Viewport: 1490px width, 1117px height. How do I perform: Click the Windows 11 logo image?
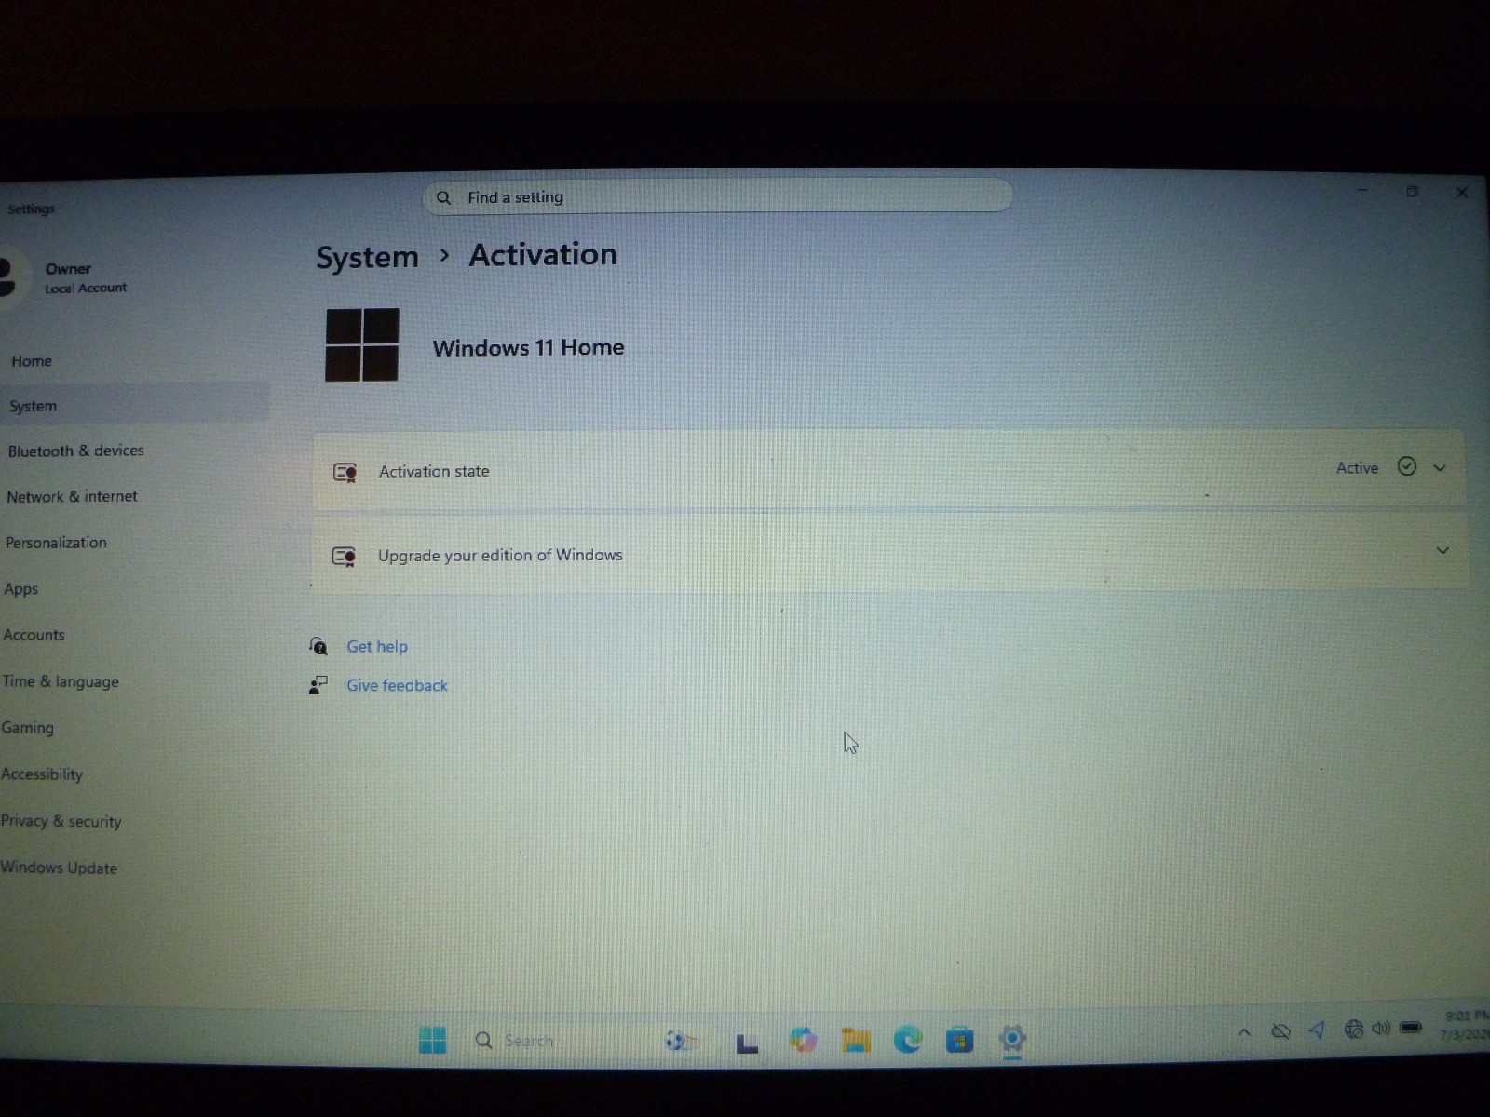(x=362, y=344)
